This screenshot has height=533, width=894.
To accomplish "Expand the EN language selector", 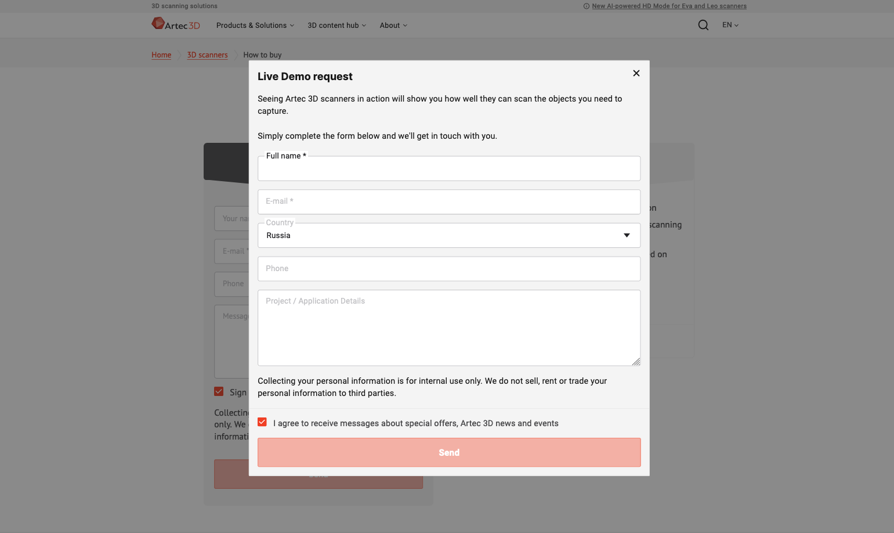I will click(x=730, y=25).
